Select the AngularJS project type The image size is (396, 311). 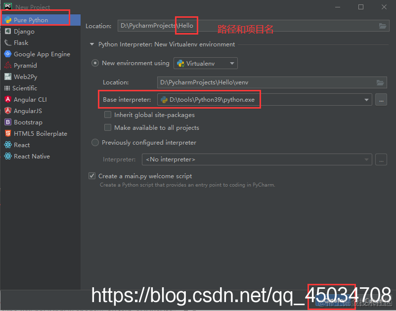[41, 111]
